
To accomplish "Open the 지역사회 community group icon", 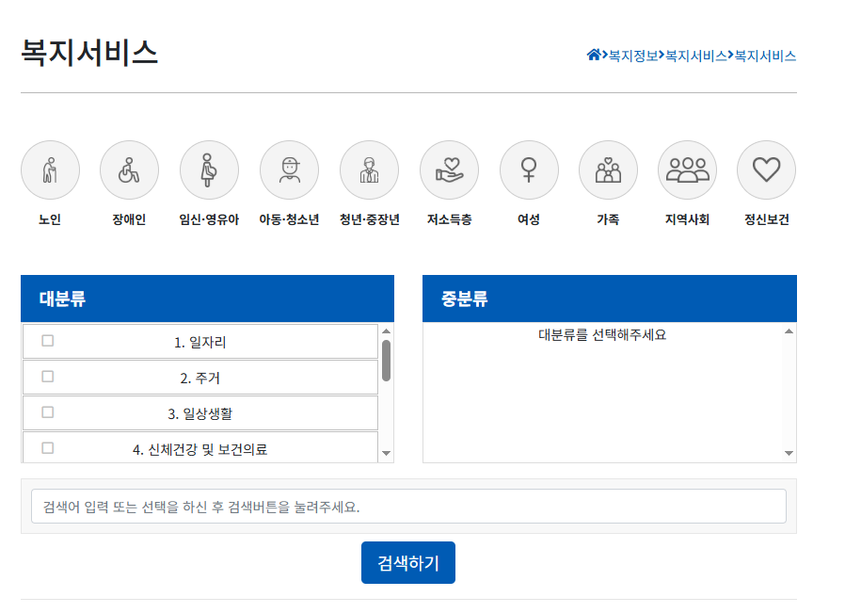I will (687, 170).
